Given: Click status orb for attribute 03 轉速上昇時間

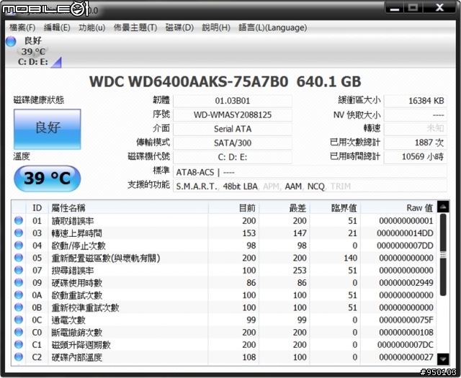Looking at the screenshot, I should pos(19,233).
